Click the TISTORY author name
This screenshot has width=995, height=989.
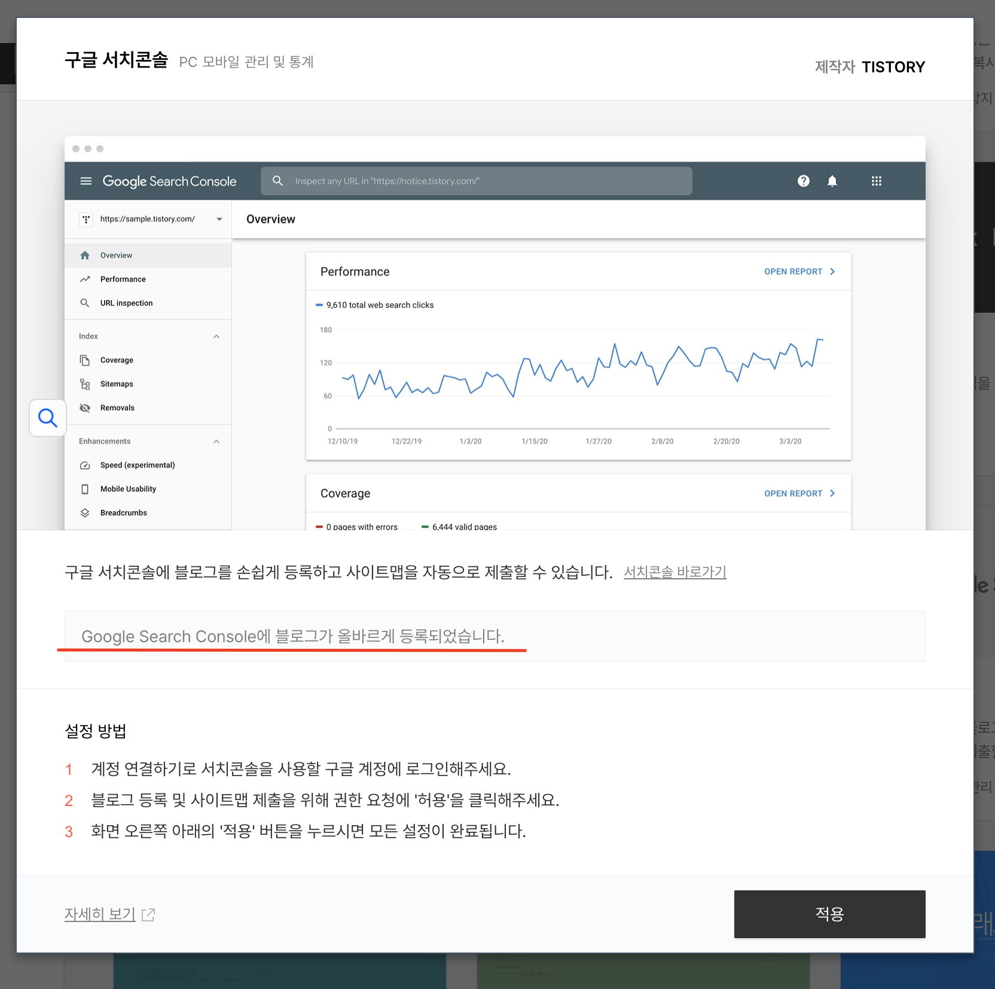point(893,67)
